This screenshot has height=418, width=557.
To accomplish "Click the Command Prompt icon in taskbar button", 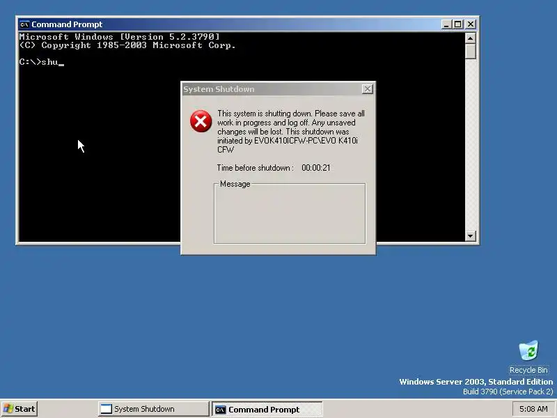I will click(x=220, y=410).
